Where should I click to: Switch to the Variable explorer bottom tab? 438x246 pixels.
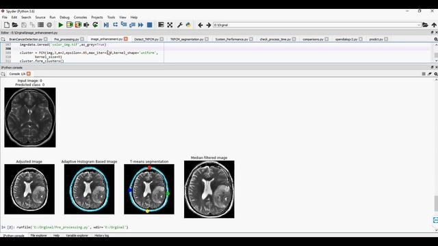tap(77, 235)
